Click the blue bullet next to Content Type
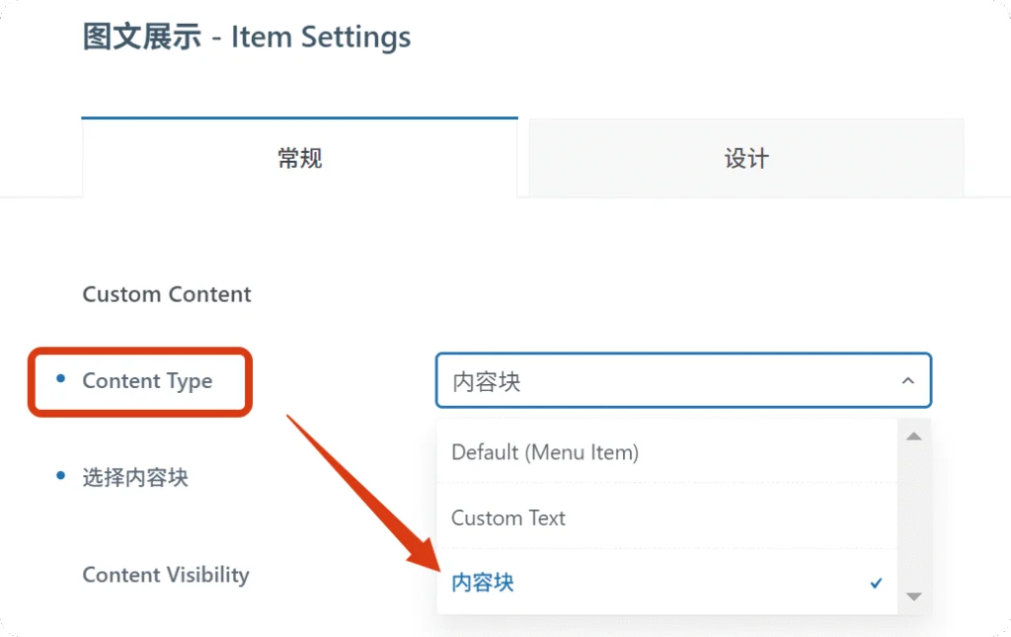Screen dimensions: 1011x637 pos(60,378)
